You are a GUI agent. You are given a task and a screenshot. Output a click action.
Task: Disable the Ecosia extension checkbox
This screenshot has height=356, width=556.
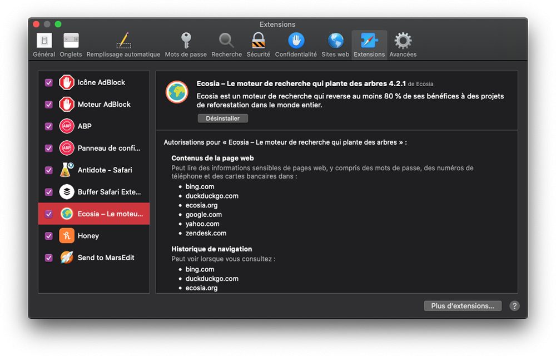(49, 214)
